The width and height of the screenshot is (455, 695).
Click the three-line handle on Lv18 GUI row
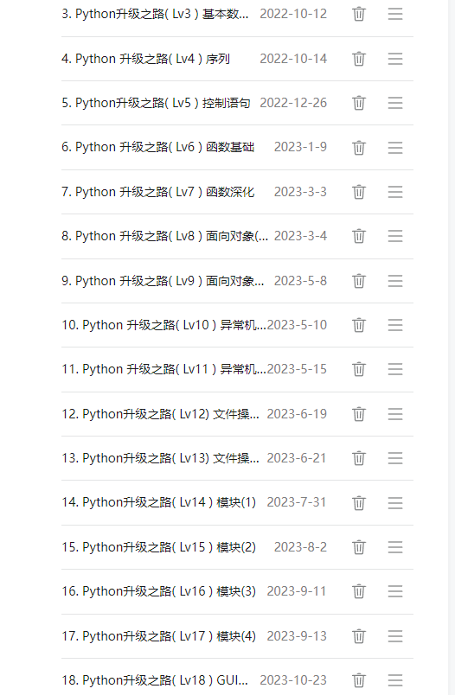click(395, 680)
